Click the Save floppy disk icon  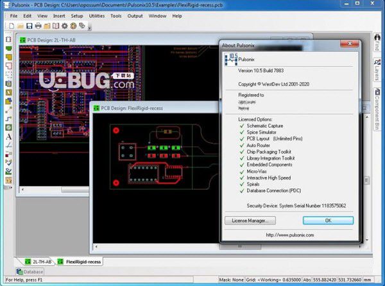30,26
